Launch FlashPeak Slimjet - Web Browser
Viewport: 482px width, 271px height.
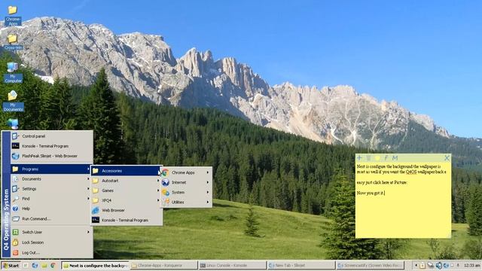click(x=52, y=156)
